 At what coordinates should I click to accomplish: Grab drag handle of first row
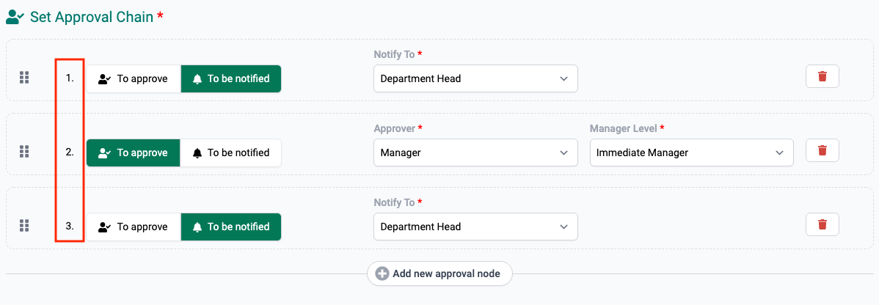(x=23, y=78)
